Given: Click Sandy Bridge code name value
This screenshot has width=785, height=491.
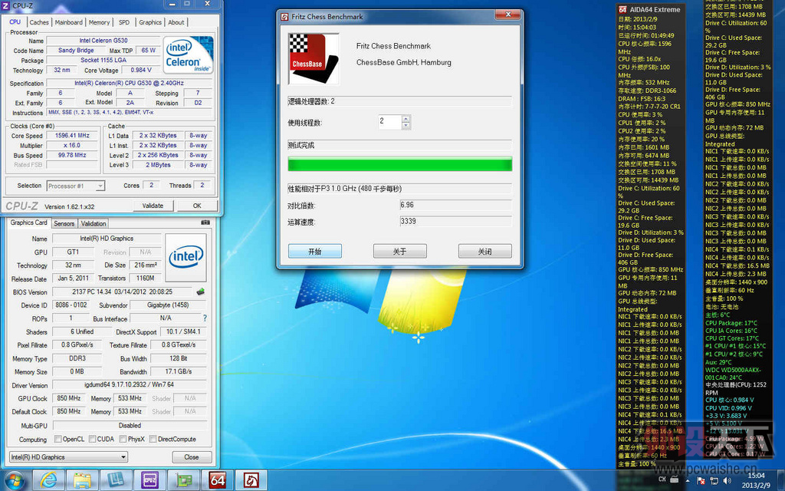Looking at the screenshot, I should click(76, 50).
